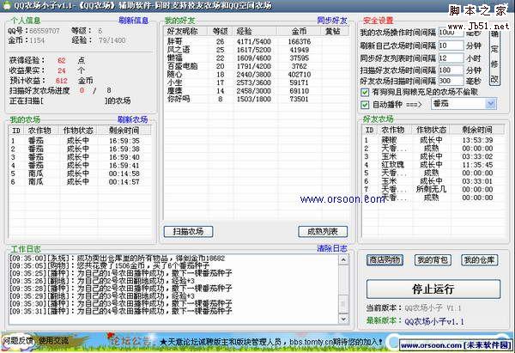Click the 刷新农场 link
The height and width of the screenshot is (353, 515).
click(x=132, y=119)
